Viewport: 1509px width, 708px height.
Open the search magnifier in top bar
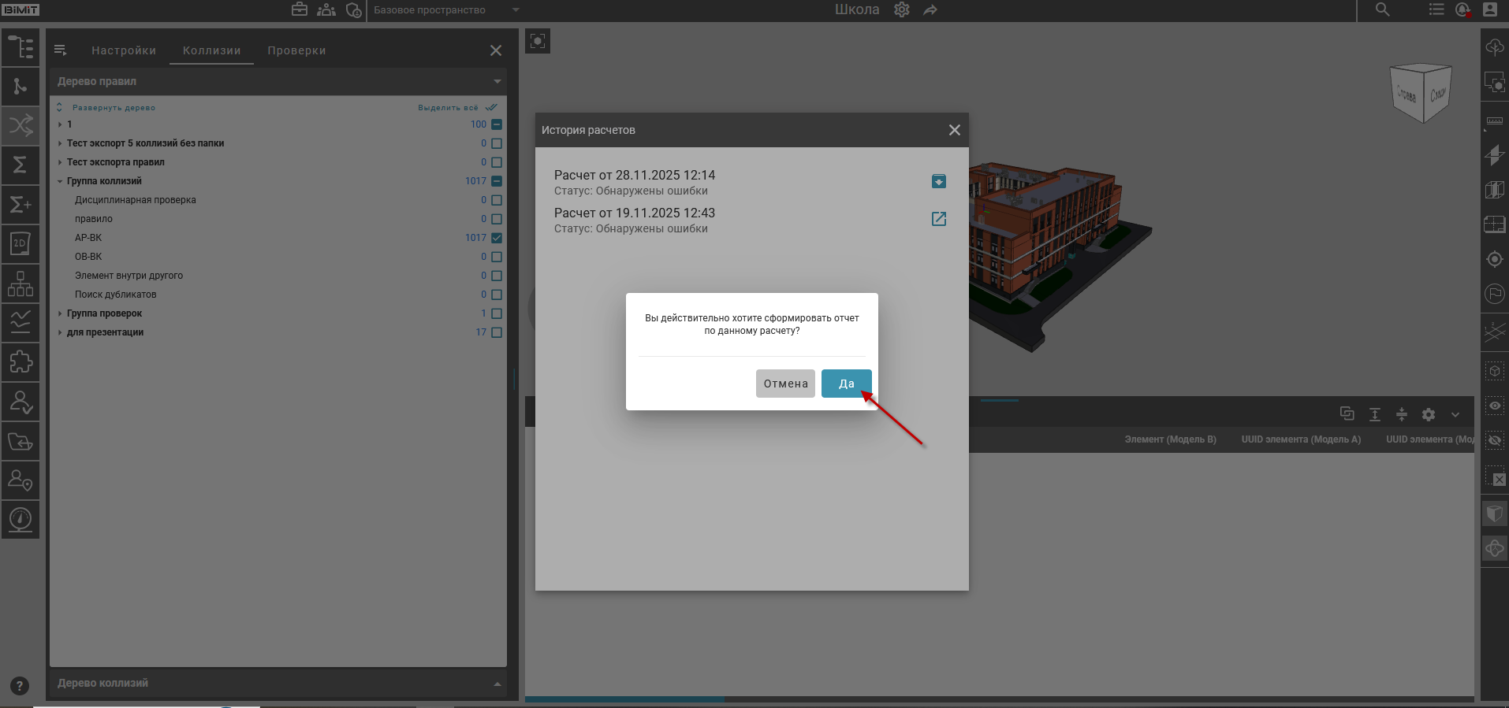click(1382, 10)
